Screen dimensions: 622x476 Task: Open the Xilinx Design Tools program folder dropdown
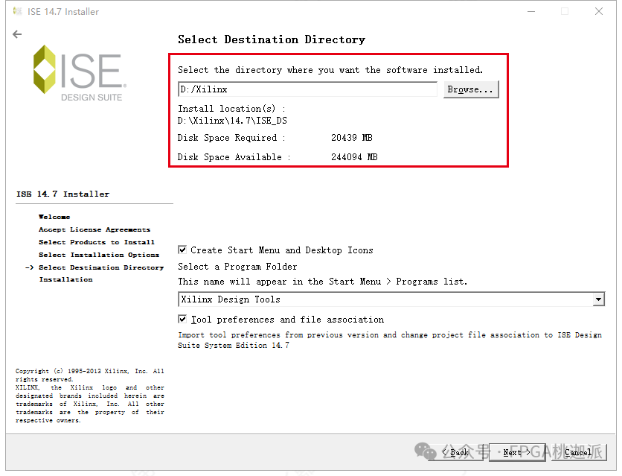[599, 299]
